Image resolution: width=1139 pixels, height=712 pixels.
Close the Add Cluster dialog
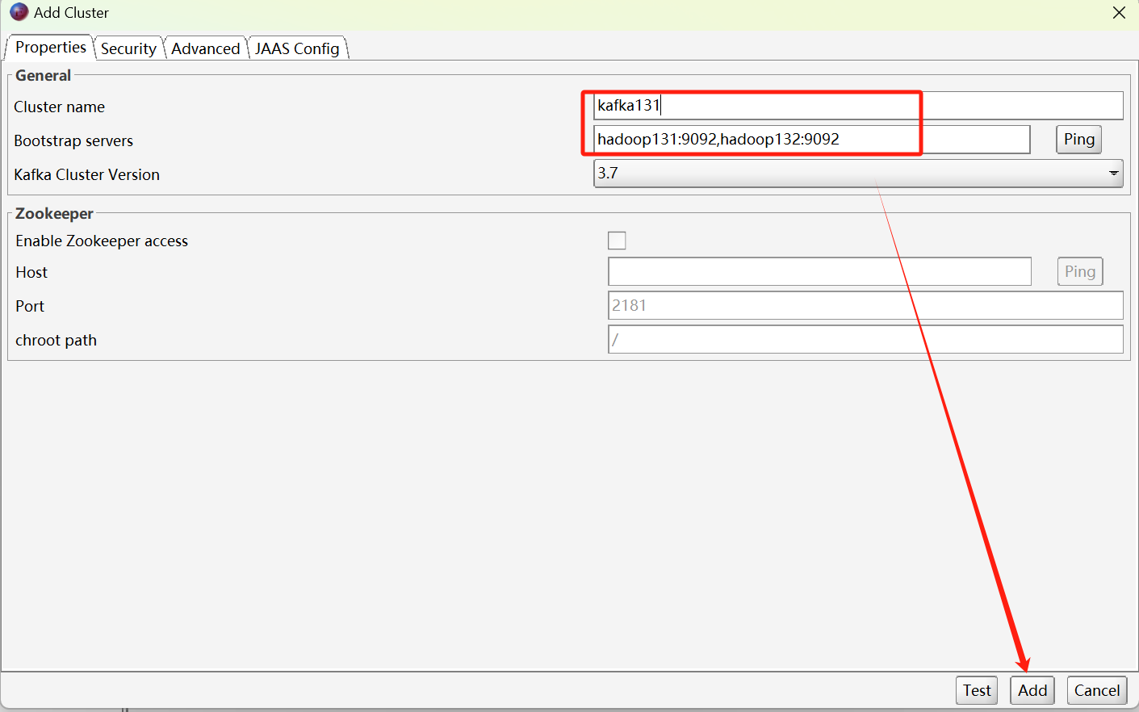click(x=1119, y=12)
